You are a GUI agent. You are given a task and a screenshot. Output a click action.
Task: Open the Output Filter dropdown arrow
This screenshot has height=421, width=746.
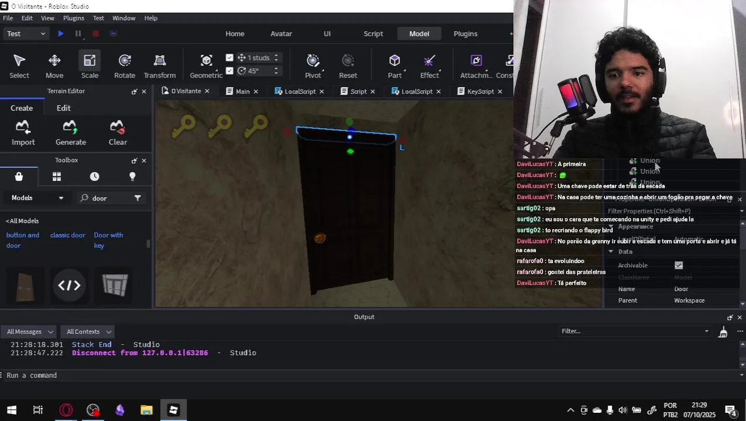(706, 332)
